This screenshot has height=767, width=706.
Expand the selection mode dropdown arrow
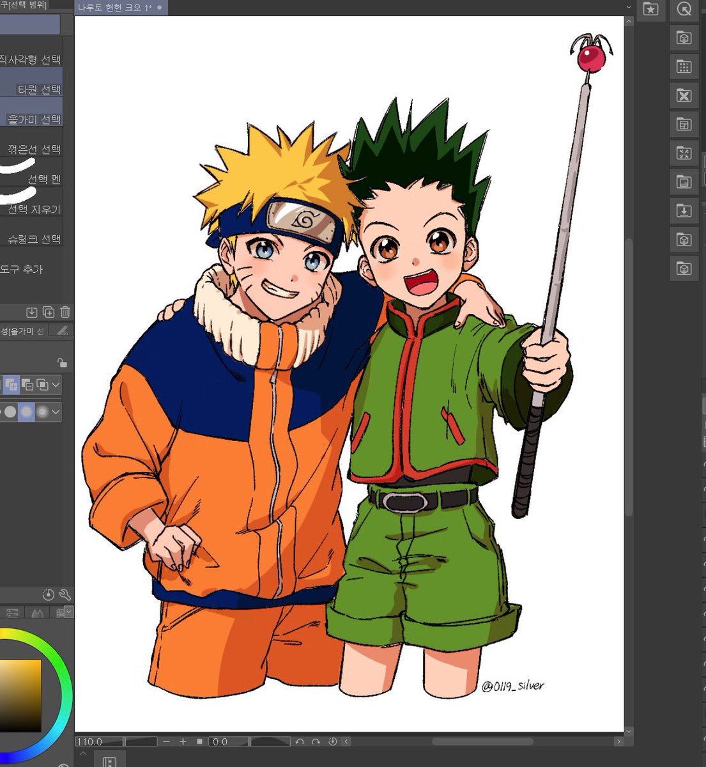tap(56, 385)
